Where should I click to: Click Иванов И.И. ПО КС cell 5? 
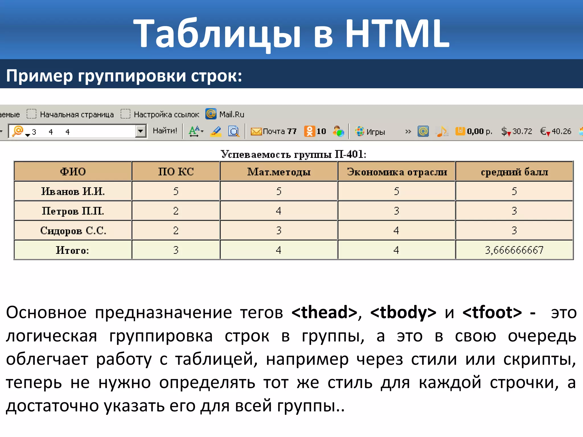pos(176,191)
